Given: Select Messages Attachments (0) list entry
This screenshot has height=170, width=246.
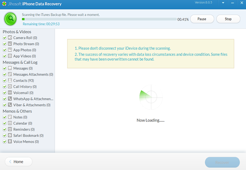Looking at the screenshot, I should (x=33, y=74).
